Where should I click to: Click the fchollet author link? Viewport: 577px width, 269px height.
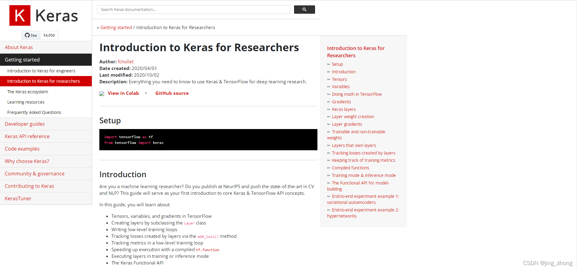coord(126,62)
